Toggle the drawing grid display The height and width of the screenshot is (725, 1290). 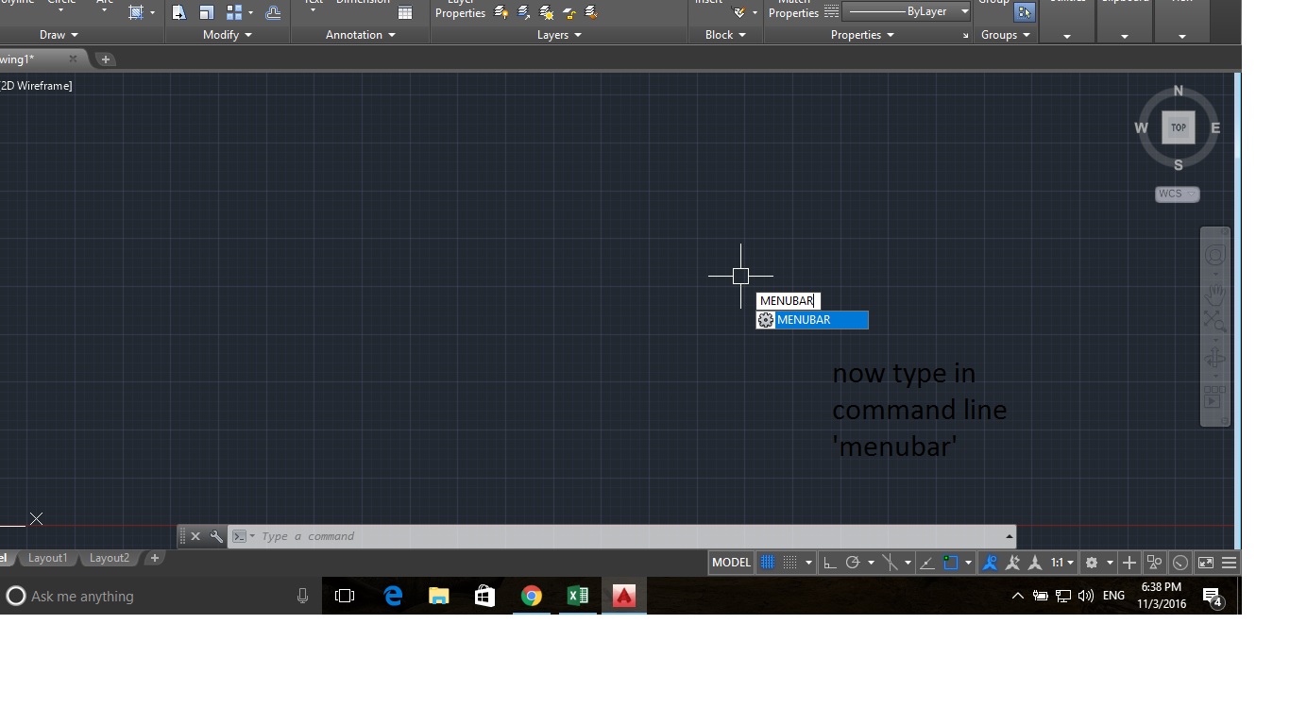768,563
